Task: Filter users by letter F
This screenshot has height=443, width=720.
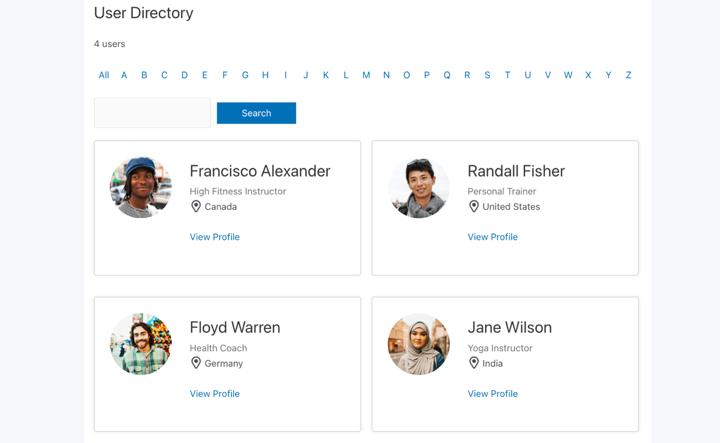Action: tap(225, 75)
